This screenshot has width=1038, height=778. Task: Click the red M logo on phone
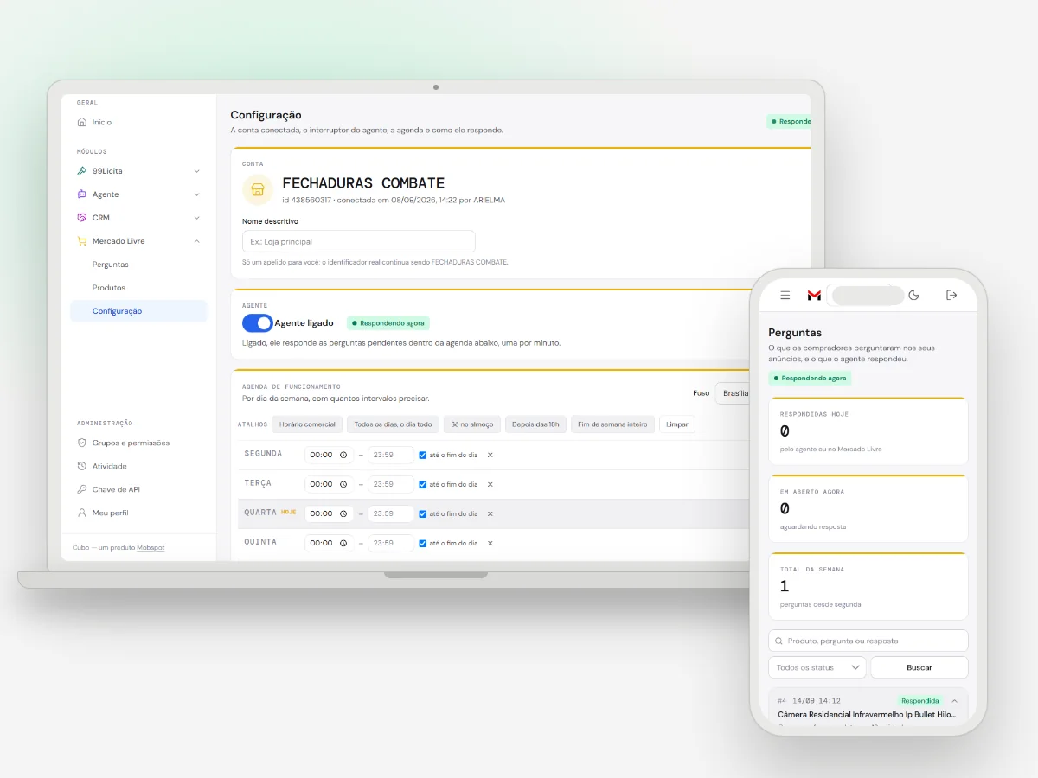click(814, 296)
